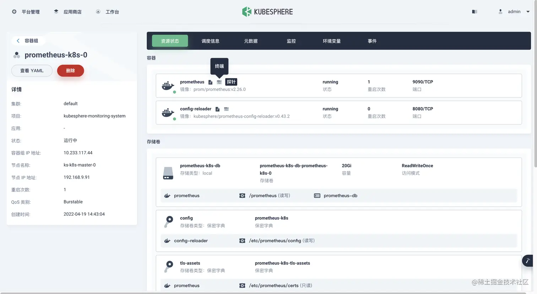Click the prometheus-k8s-db-prometheus-k8s-0 volume claim text

point(294,169)
